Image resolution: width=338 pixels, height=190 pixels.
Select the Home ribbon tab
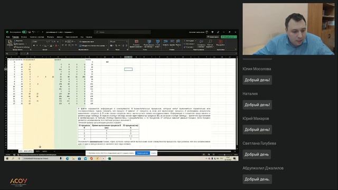[x=15, y=37]
